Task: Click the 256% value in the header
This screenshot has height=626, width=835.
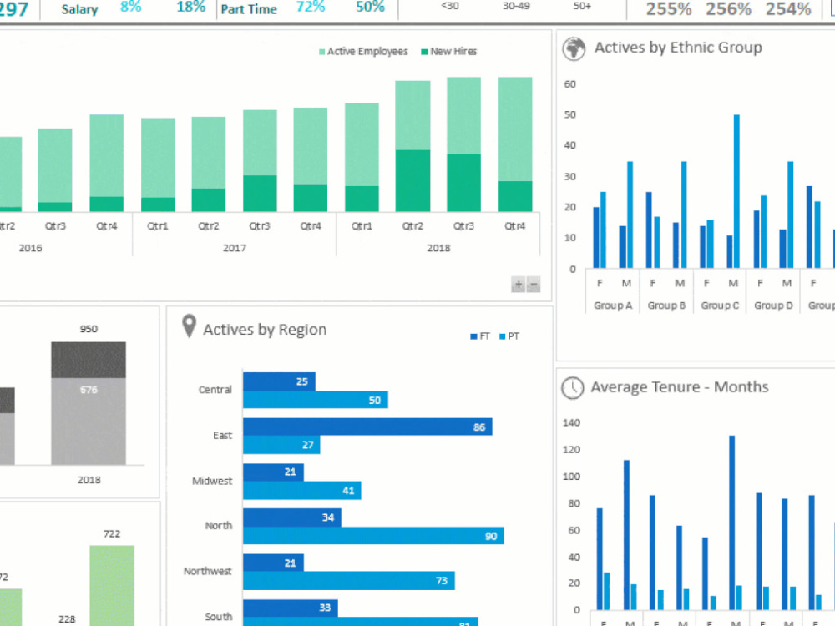Action: coord(728,9)
